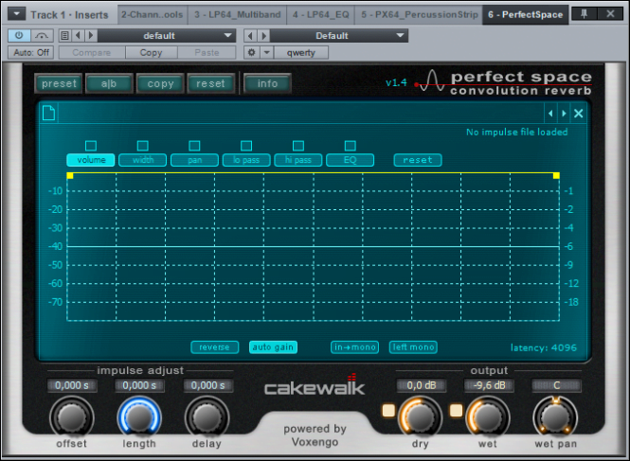This screenshot has height=461, width=630.
Task: Switch to the '4 - LP64_EQ' tab
Action: (x=320, y=15)
